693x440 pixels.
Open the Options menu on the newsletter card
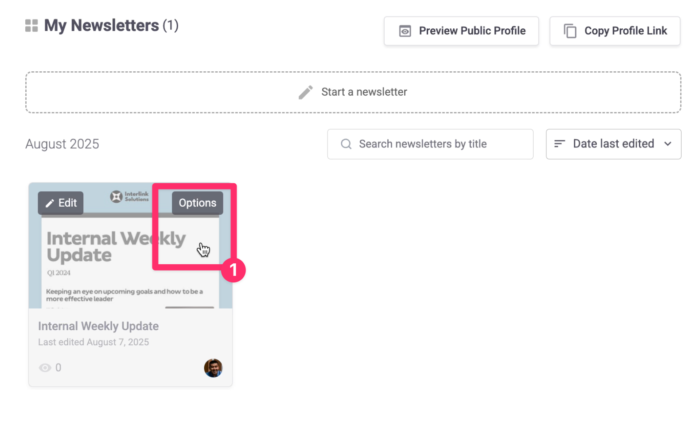coord(197,203)
